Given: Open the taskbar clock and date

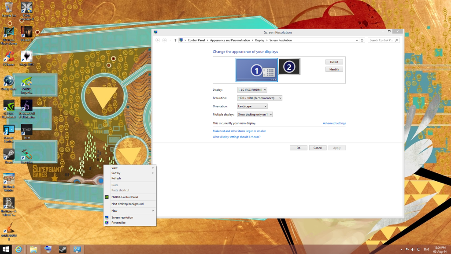Looking at the screenshot, I should coord(440,250).
